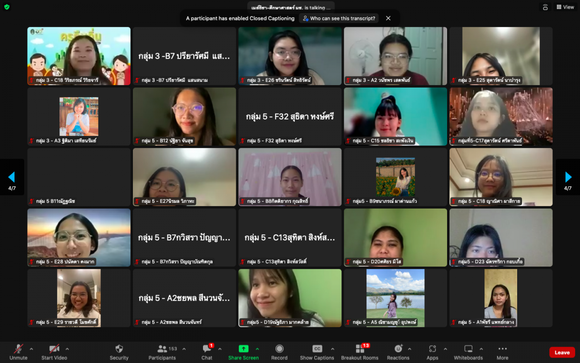Expand audio options arrow next to Unmute
Viewport: 580px width, 363px height.
pyautogui.click(x=31, y=349)
